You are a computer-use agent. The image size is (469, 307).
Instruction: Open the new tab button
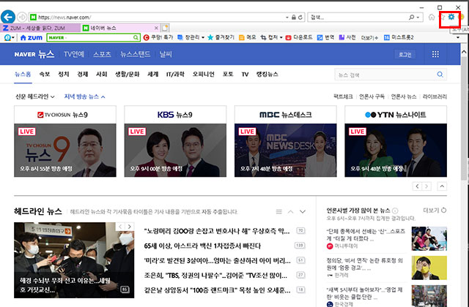pyautogui.click(x=165, y=28)
